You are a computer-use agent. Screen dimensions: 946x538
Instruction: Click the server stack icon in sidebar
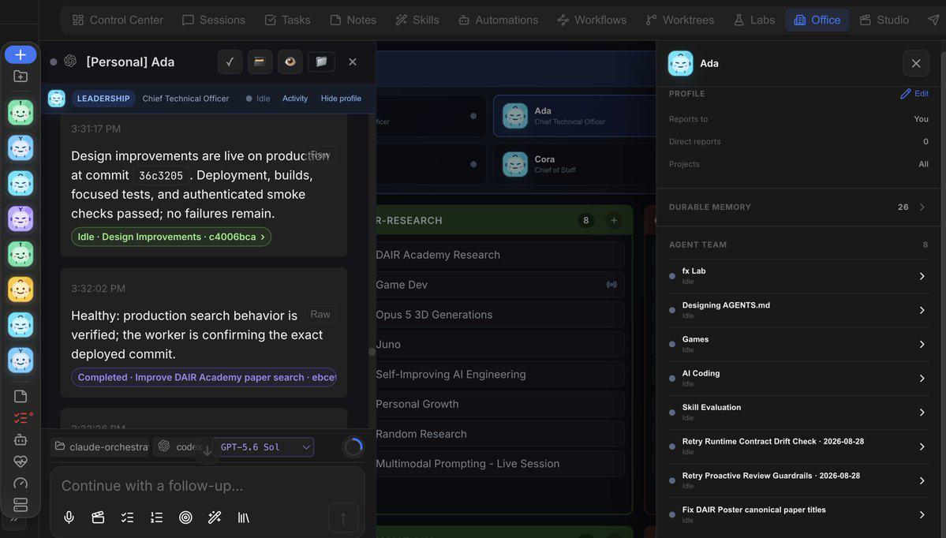21,505
